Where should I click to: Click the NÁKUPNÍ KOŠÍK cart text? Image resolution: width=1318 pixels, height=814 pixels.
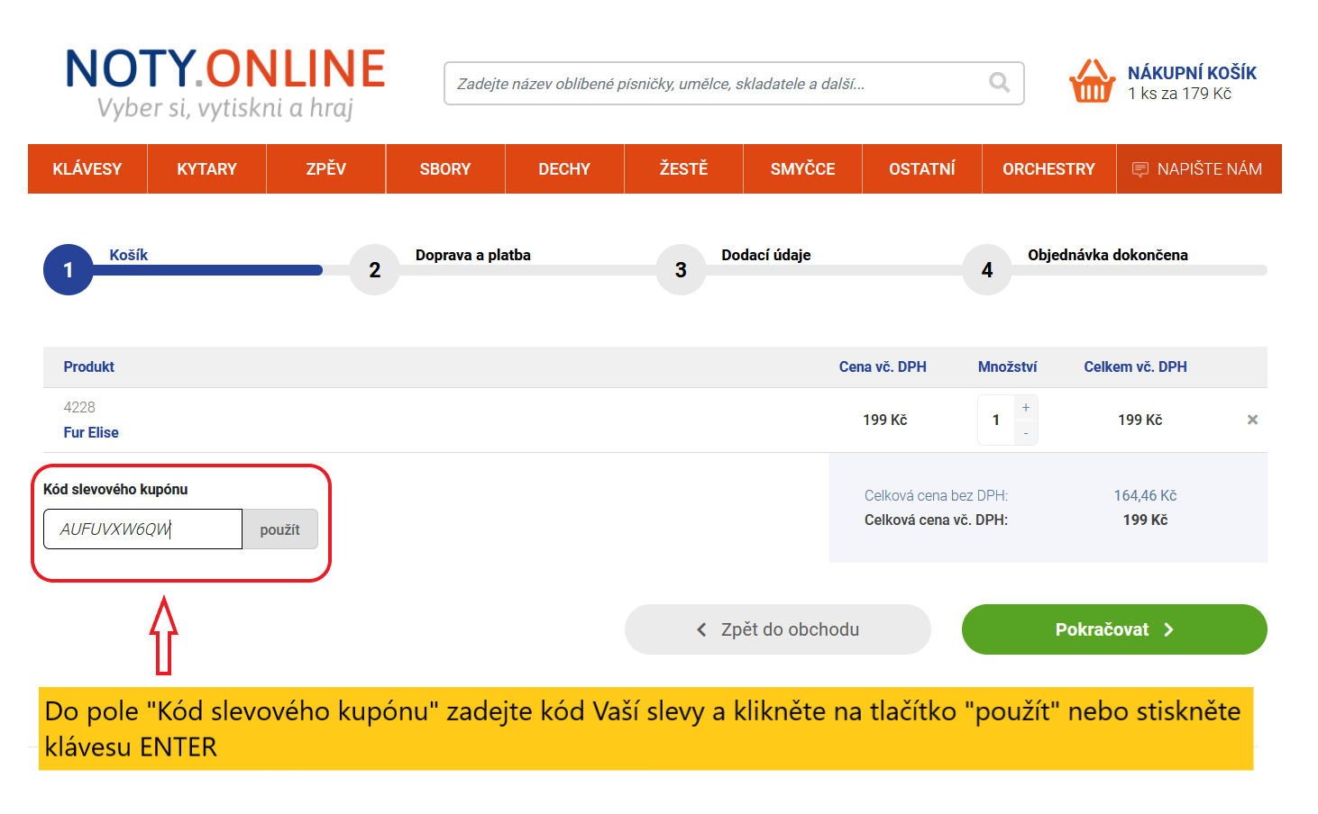1192,73
